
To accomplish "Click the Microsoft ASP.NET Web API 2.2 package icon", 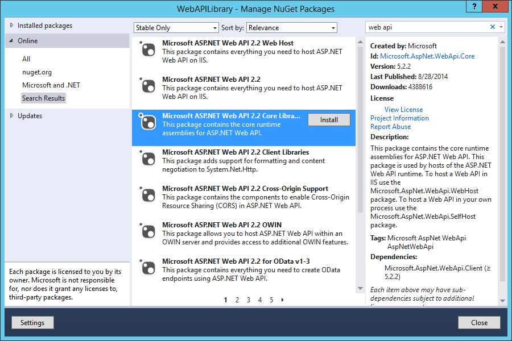I will pyautogui.click(x=148, y=86).
